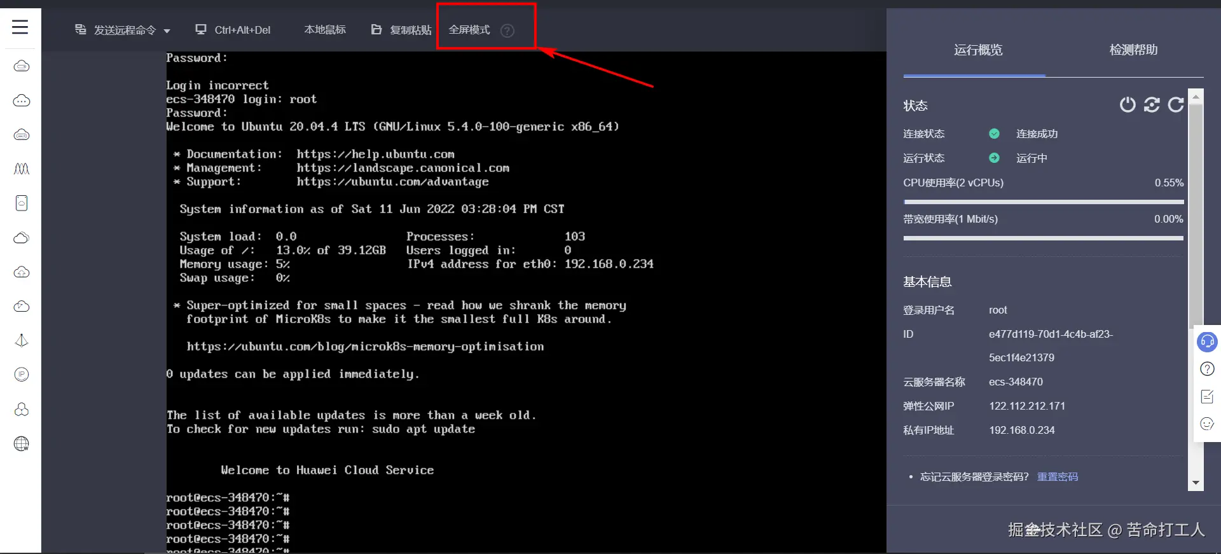Switch to the 运行概览 tab
The image size is (1221, 554).
coord(978,50)
